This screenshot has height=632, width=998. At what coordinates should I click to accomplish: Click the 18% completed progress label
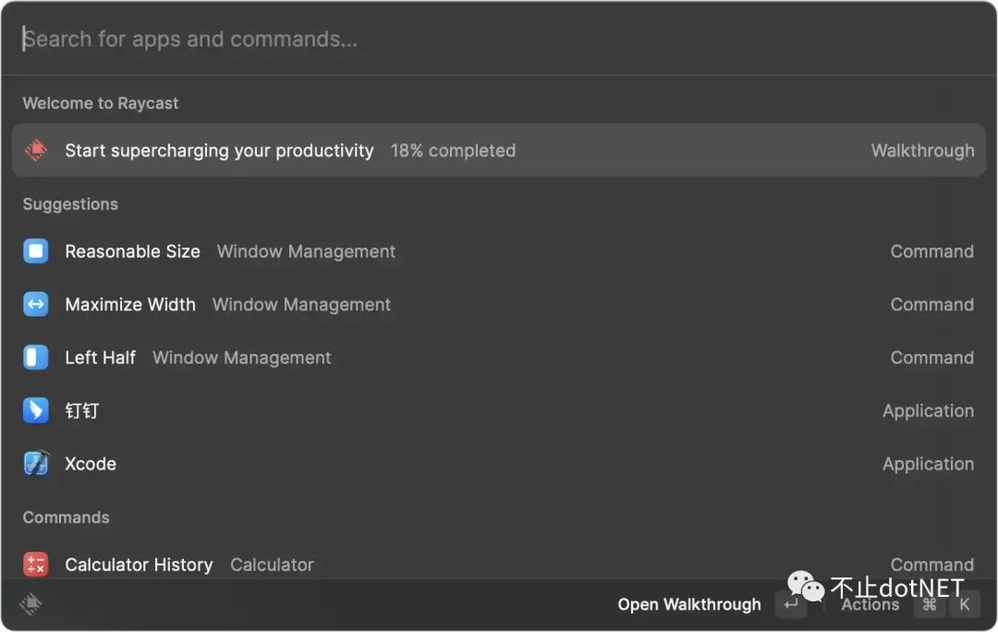coord(453,151)
